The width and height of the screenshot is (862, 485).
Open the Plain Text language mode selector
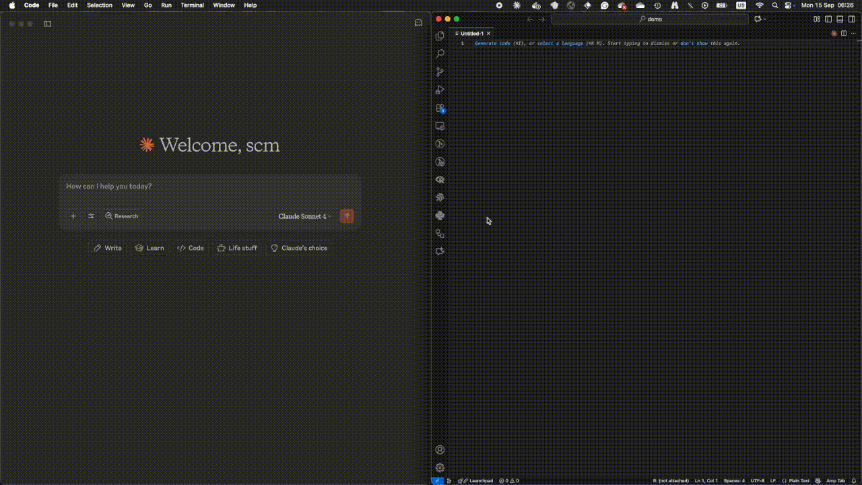(799, 480)
